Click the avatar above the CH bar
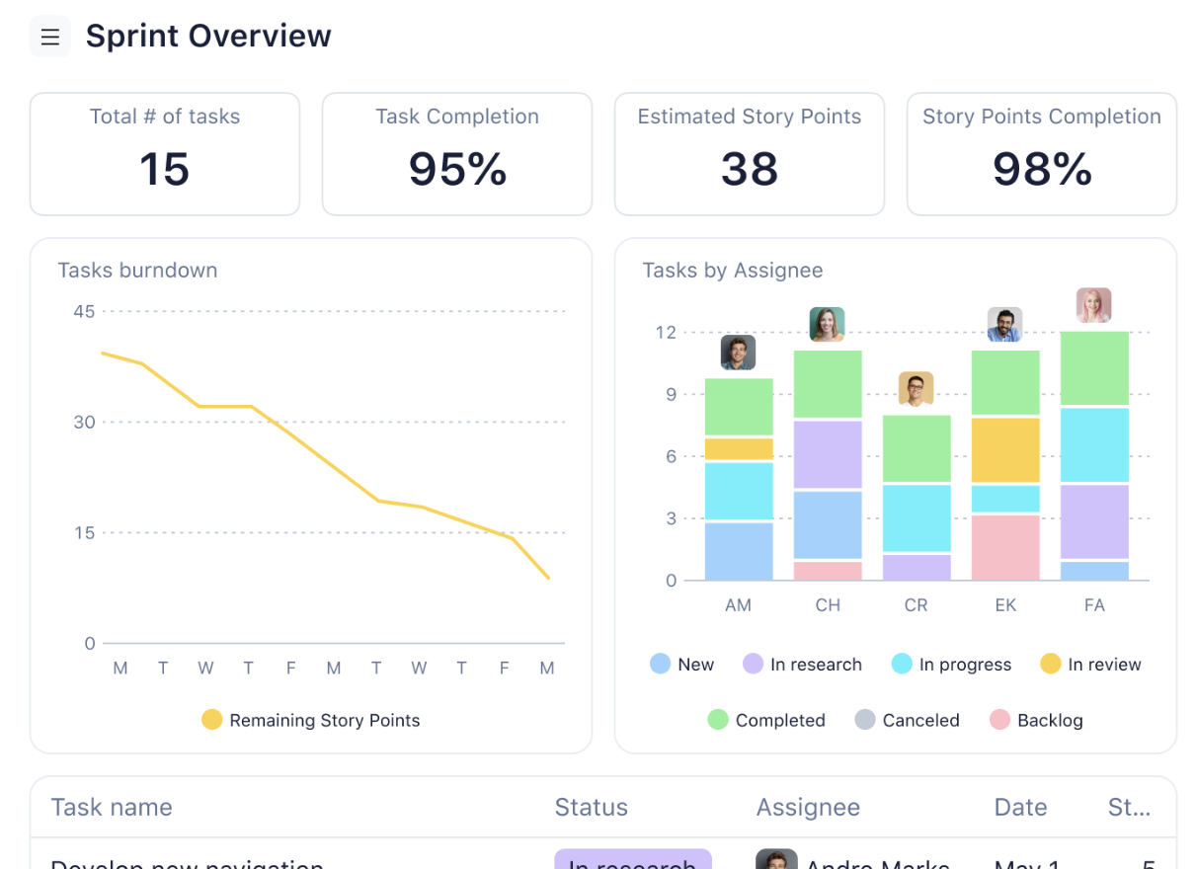1197x869 pixels. 827,324
